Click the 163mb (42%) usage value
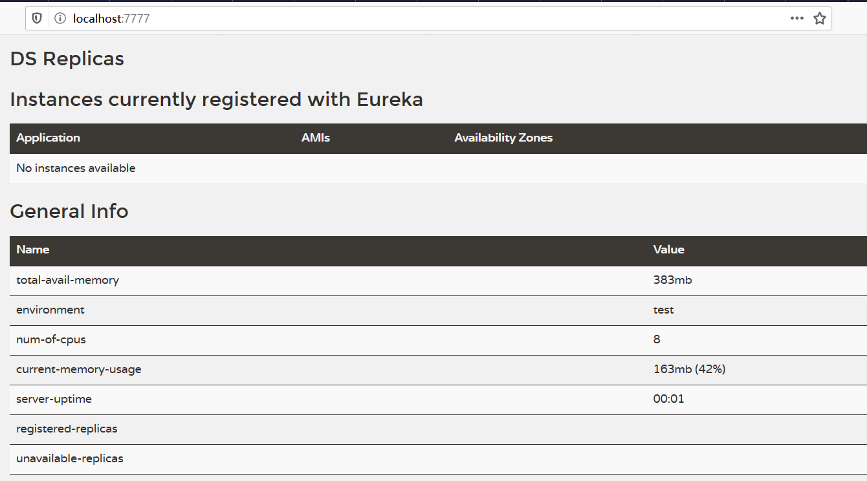 pyautogui.click(x=689, y=369)
